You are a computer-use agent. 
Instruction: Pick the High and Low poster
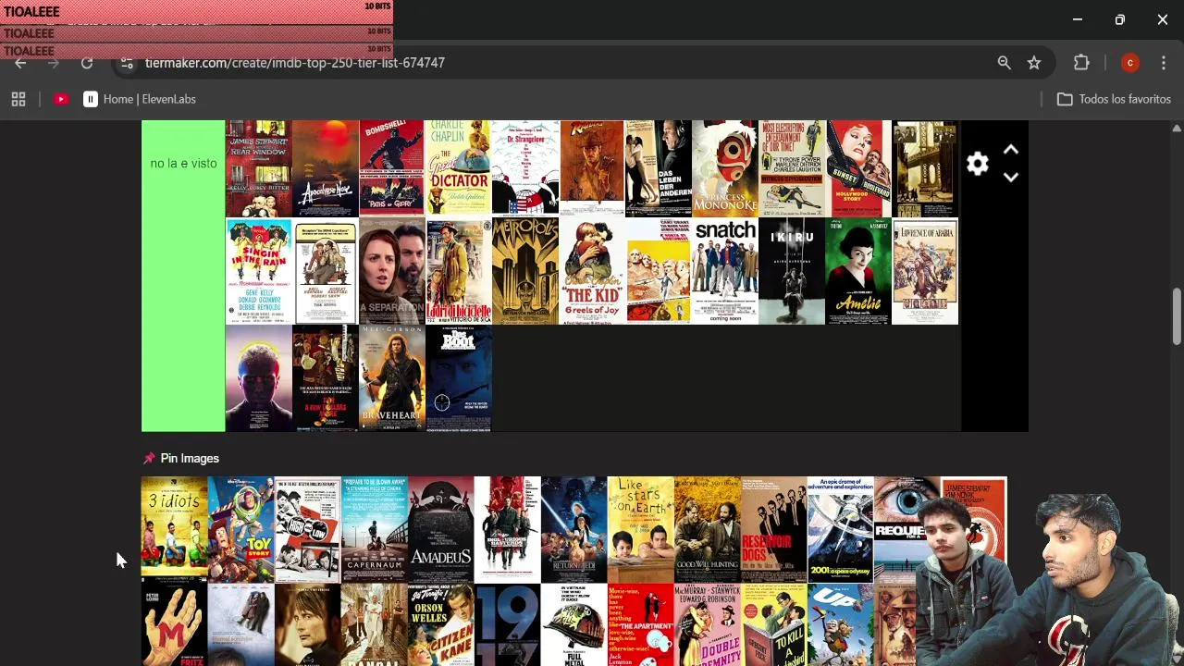coord(307,529)
